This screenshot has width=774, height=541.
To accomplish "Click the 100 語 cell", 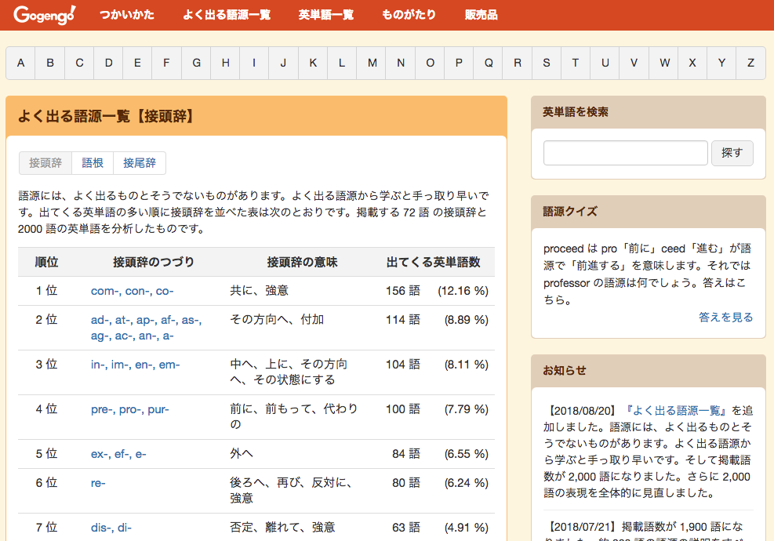I will pyautogui.click(x=403, y=410).
